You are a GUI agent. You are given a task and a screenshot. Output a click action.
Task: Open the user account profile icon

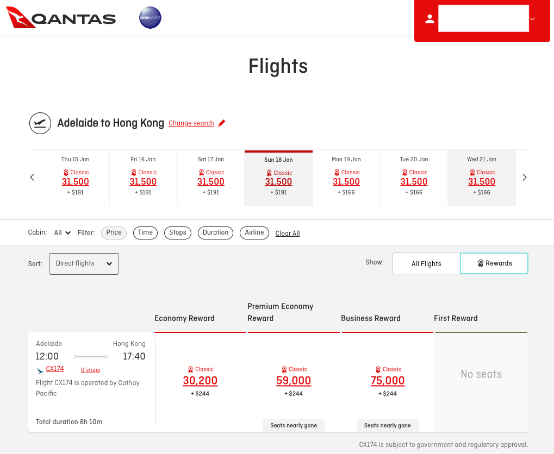click(429, 18)
